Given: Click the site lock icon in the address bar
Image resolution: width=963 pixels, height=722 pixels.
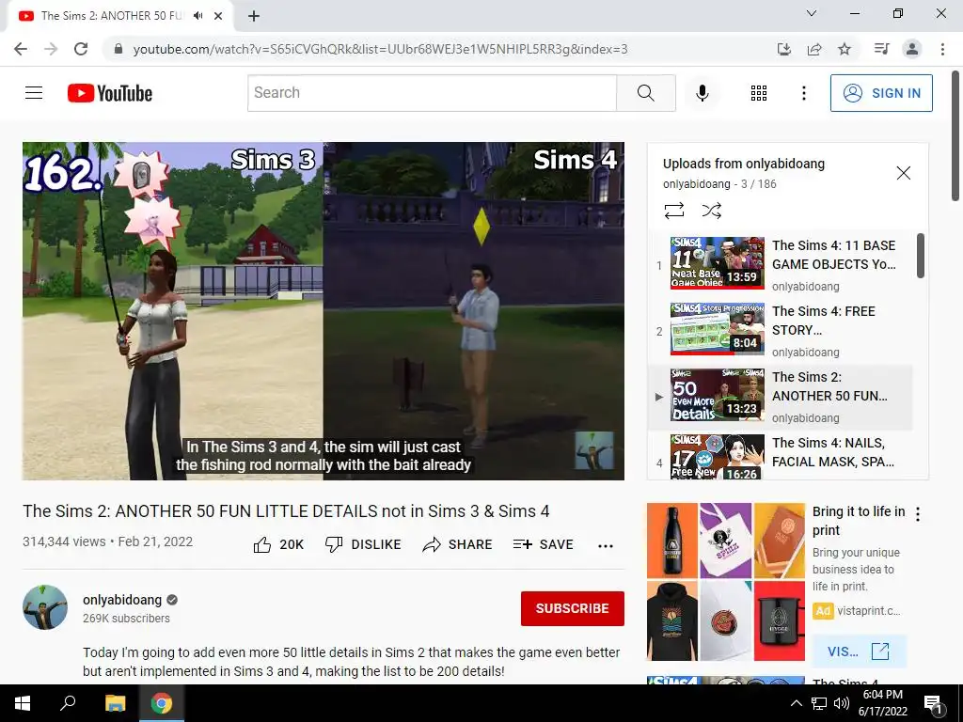Looking at the screenshot, I should click(x=118, y=49).
